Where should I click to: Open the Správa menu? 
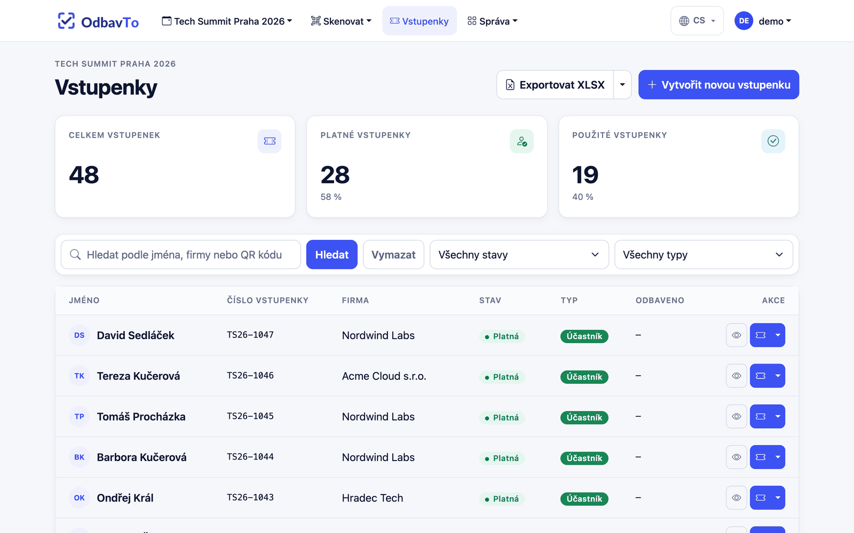pos(492,21)
